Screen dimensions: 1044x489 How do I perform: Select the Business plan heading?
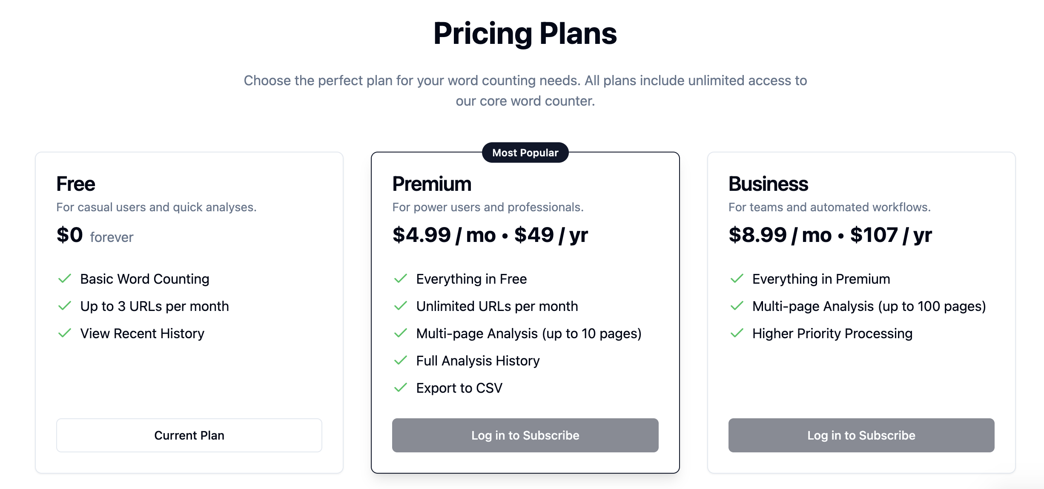768,184
